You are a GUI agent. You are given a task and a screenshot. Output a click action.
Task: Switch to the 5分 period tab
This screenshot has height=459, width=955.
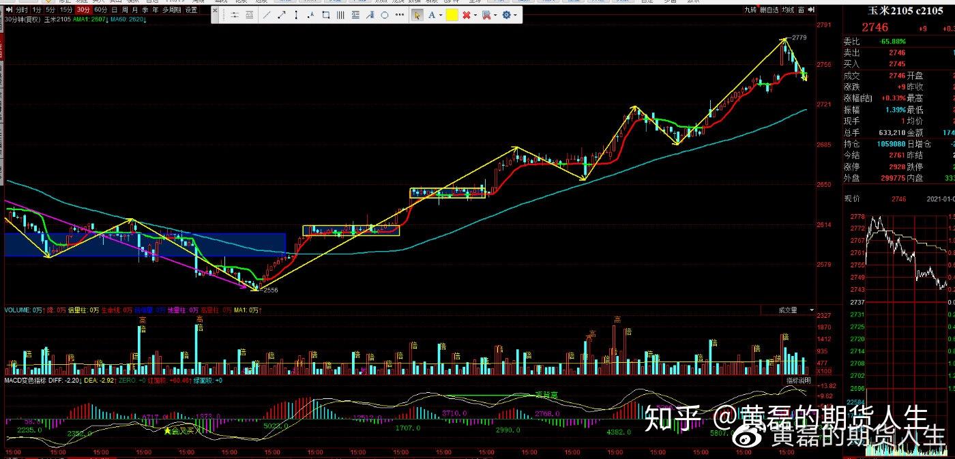click(x=52, y=10)
